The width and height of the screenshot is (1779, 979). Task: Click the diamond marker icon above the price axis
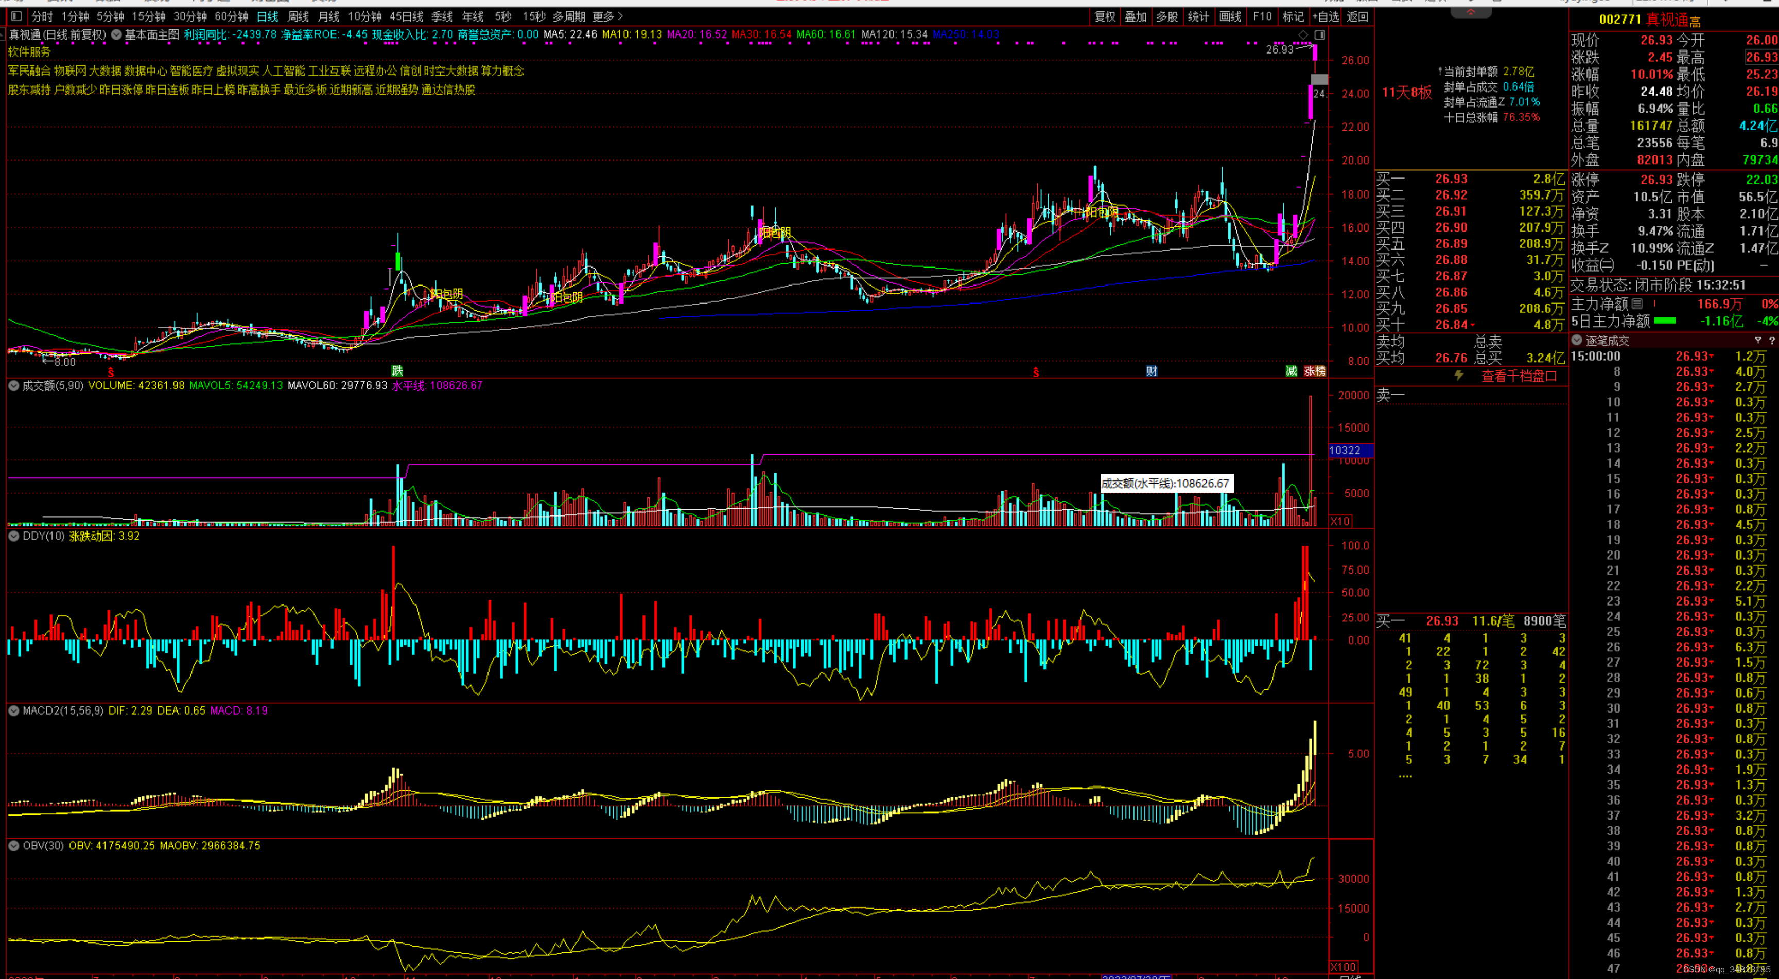(x=1303, y=34)
